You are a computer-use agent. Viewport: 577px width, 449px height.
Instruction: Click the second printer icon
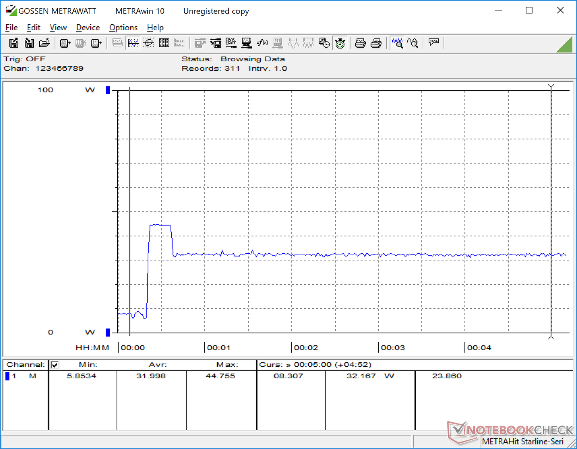coord(376,43)
